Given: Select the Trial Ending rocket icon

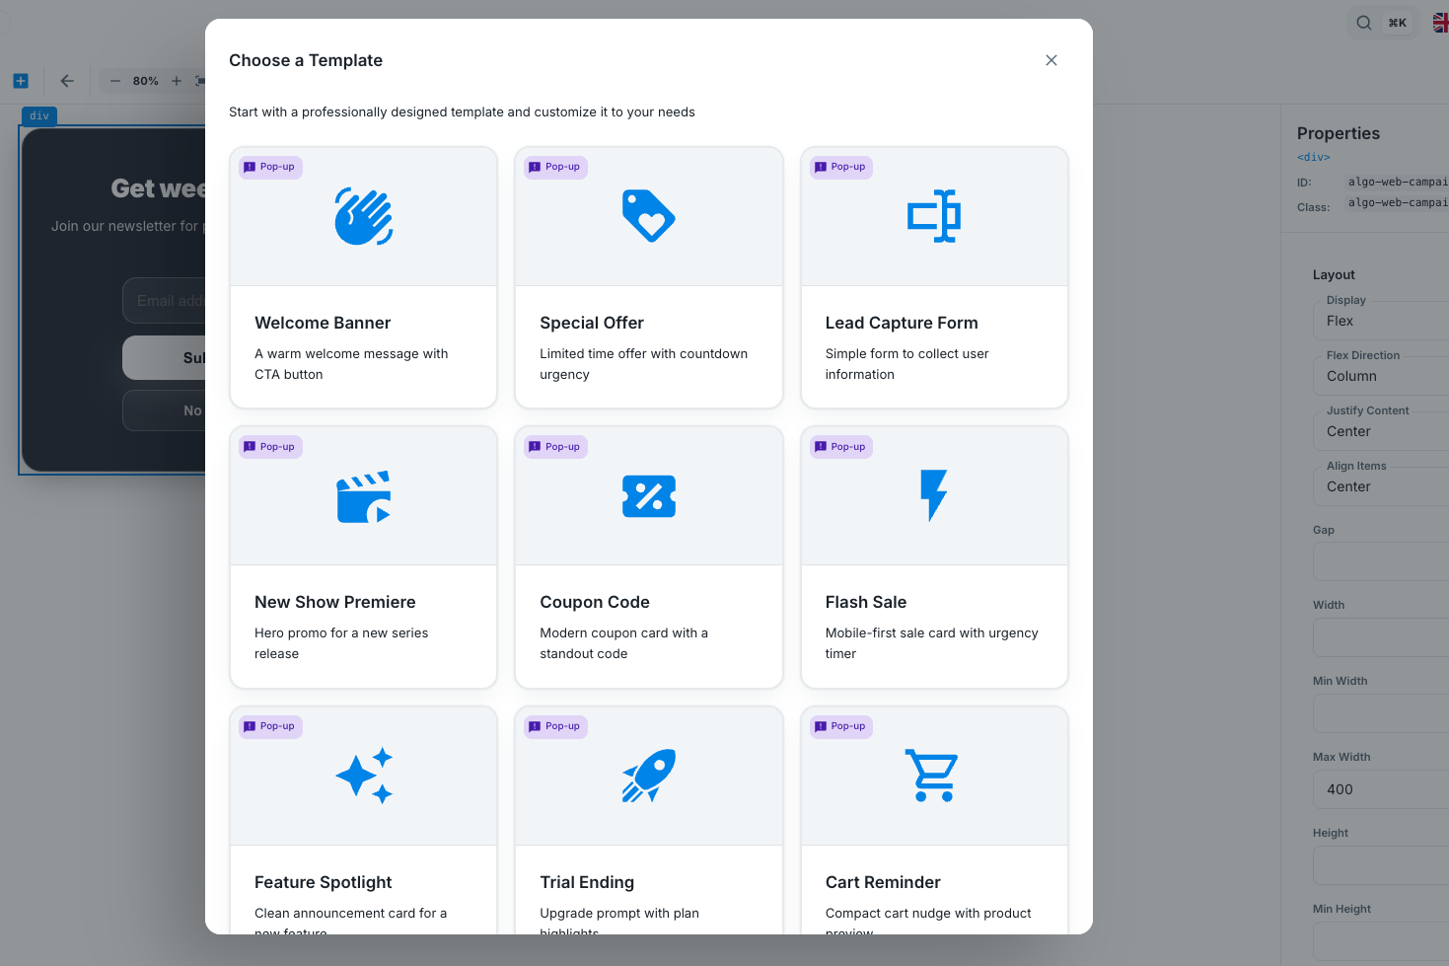Looking at the screenshot, I should pyautogui.click(x=649, y=776).
